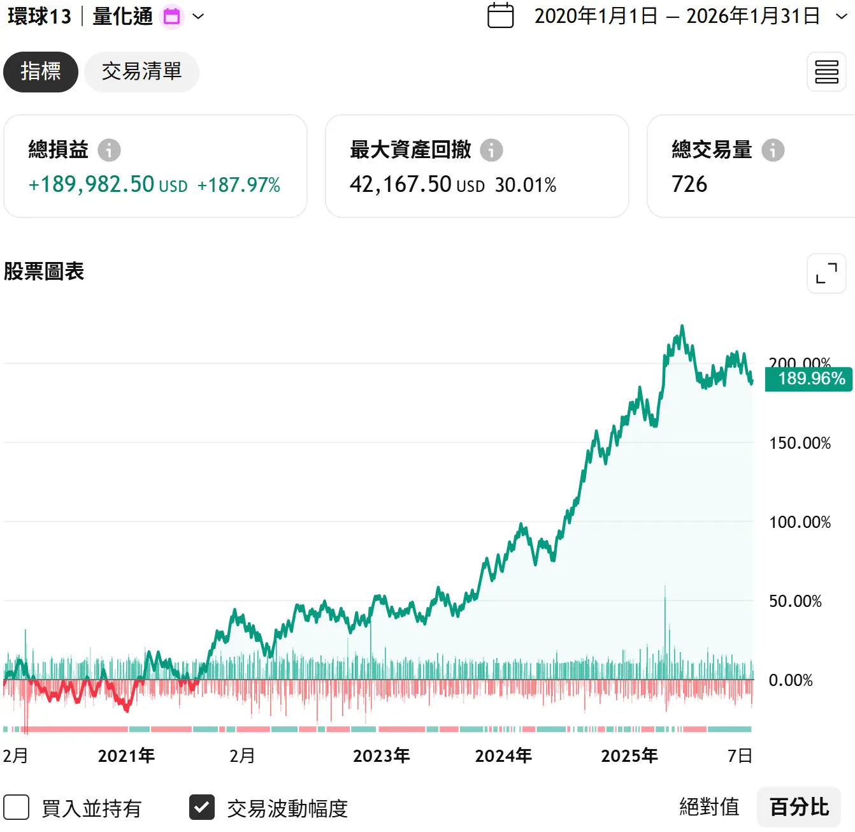This screenshot has width=855, height=832.
Task: Open the list layout icon button
Action: pos(826,72)
